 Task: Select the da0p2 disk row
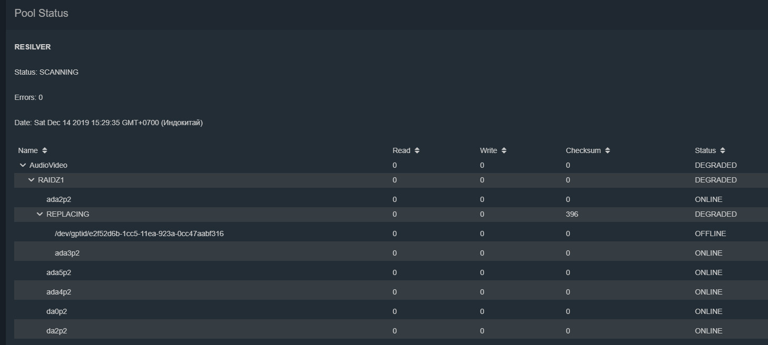[56, 311]
